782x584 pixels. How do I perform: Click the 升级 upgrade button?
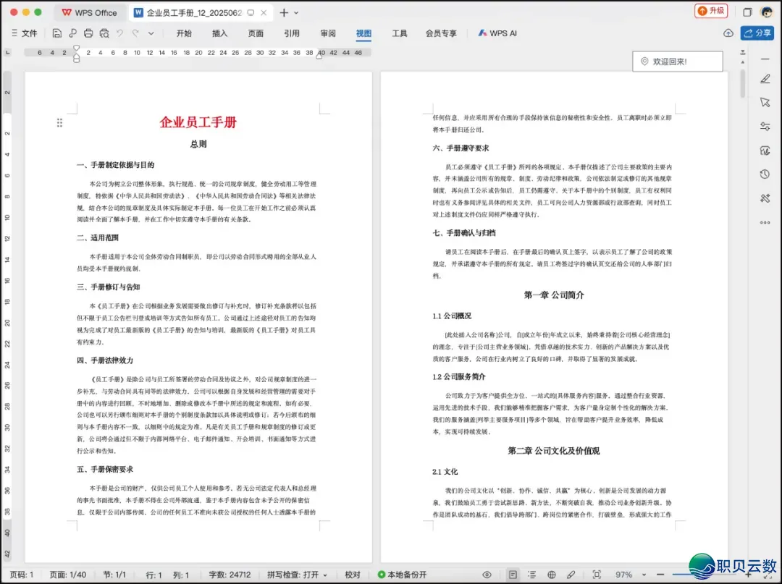point(711,11)
